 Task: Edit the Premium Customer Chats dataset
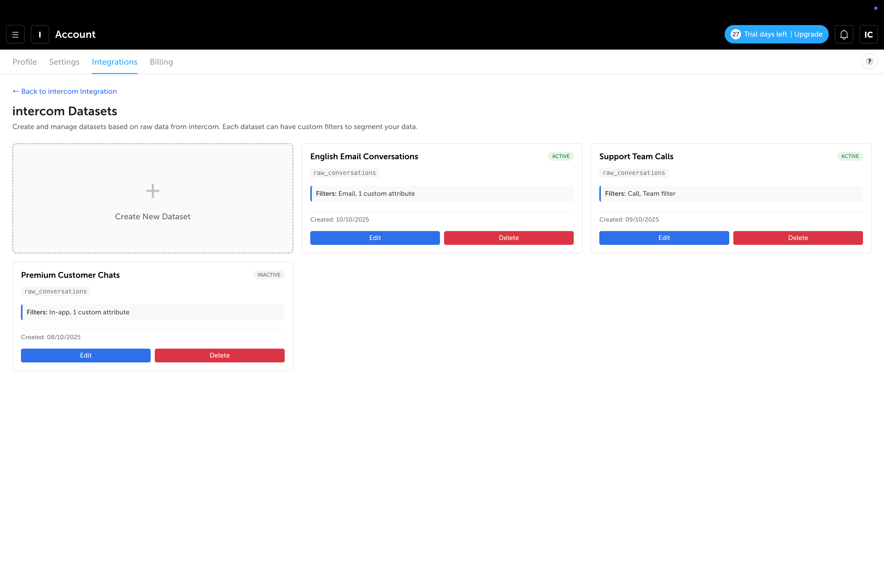tap(86, 355)
